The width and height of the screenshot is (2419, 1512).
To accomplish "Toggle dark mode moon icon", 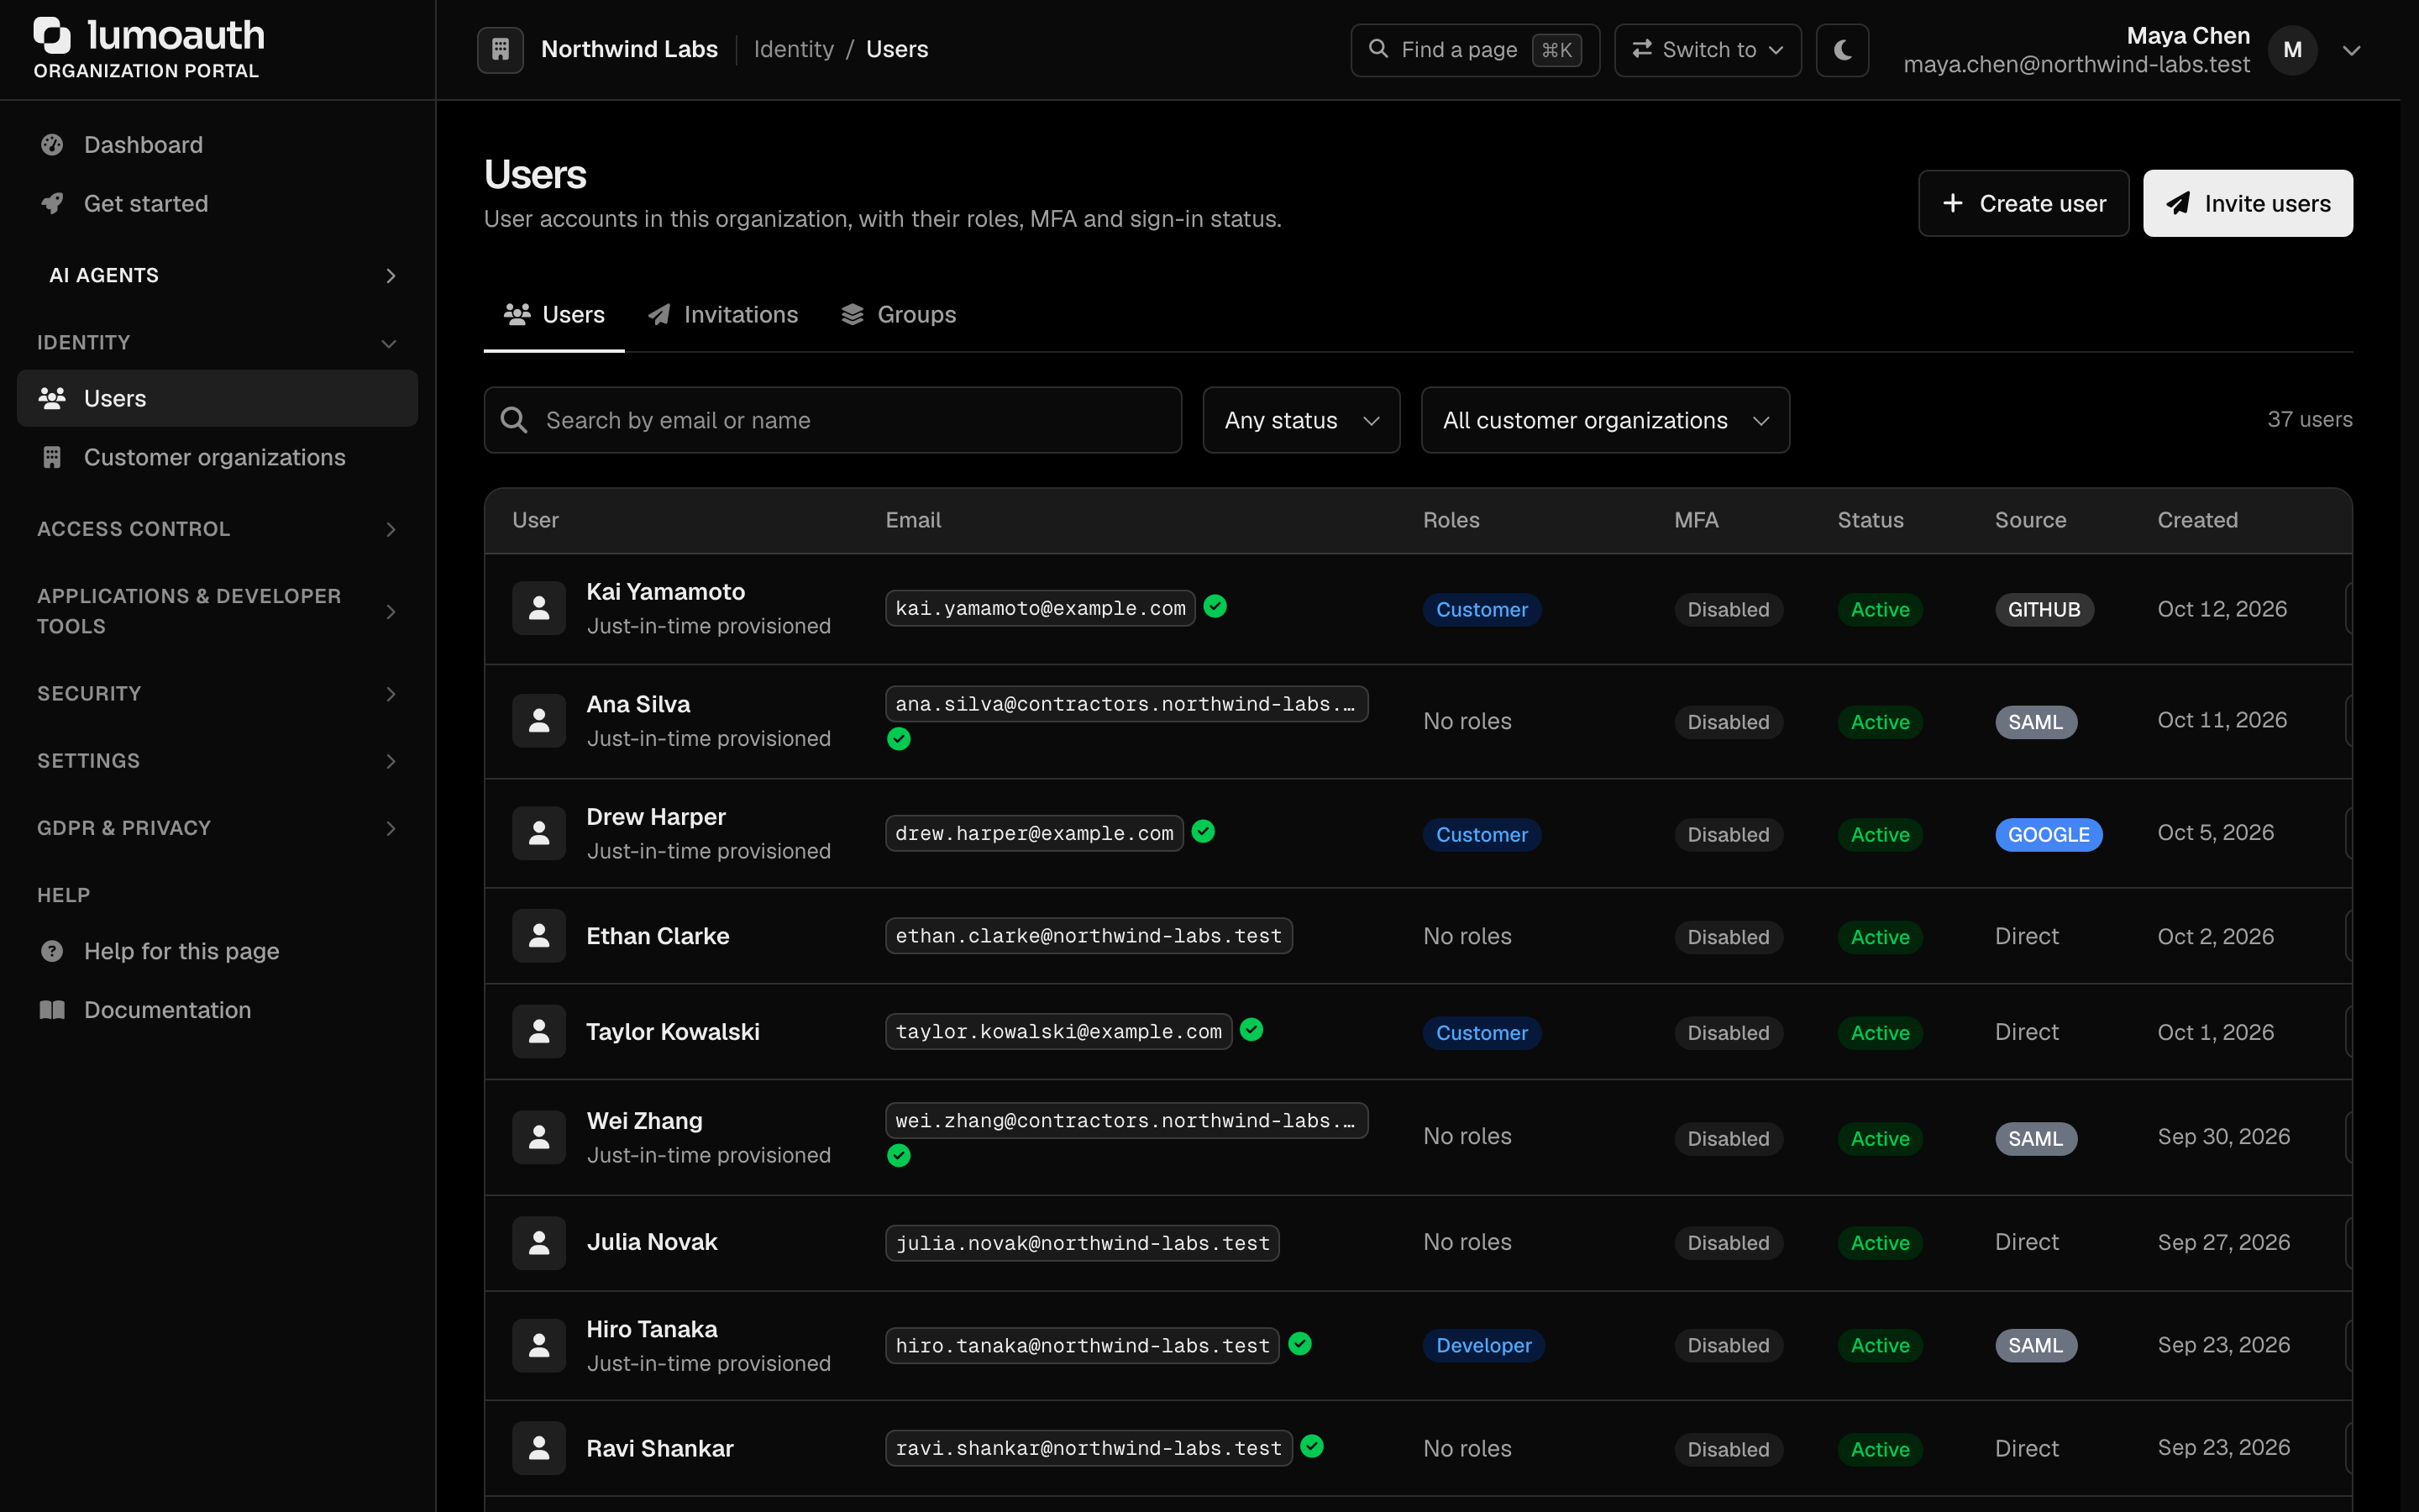I will [1842, 49].
